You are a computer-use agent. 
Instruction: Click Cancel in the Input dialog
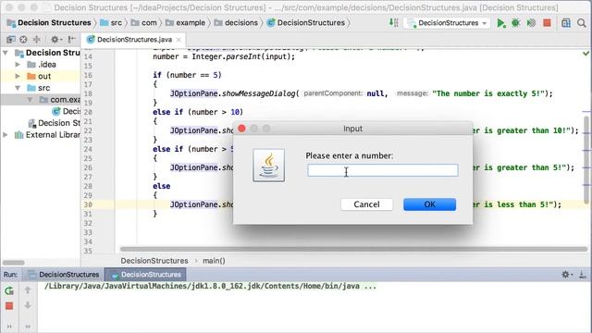point(366,204)
